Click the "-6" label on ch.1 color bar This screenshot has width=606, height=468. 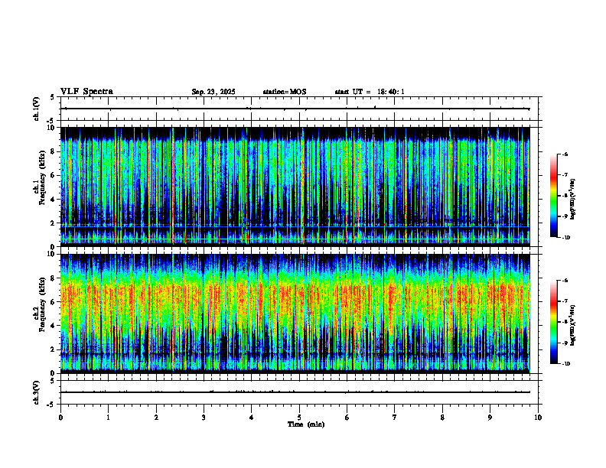pyautogui.click(x=565, y=154)
